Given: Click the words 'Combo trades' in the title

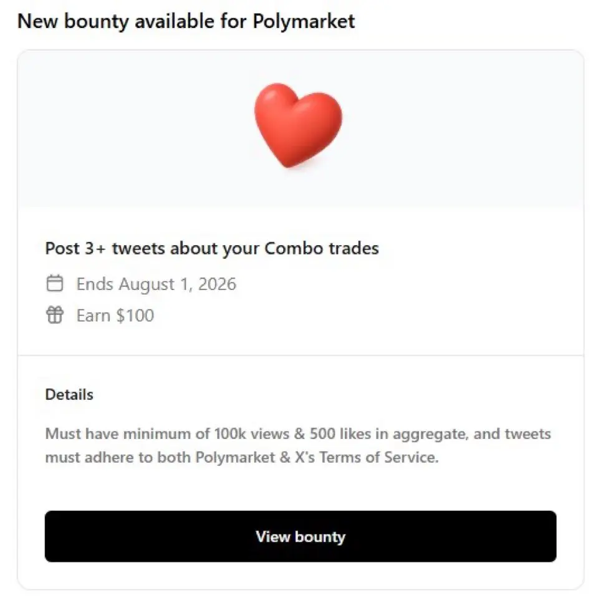Looking at the screenshot, I should click(x=322, y=248).
